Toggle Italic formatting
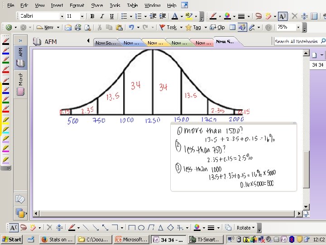326x245 pixels. [102, 16]
